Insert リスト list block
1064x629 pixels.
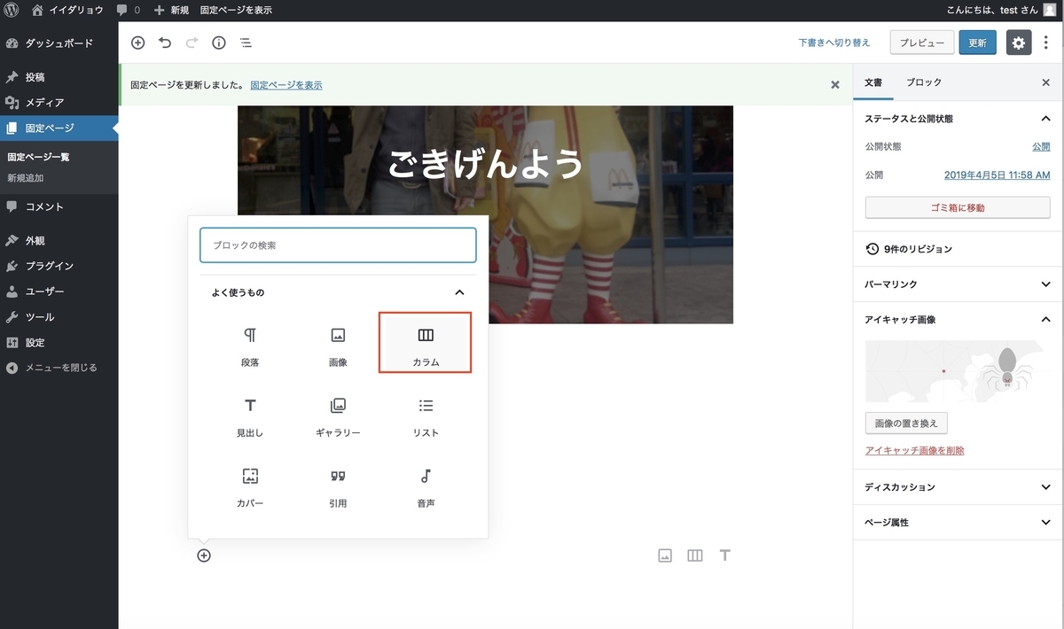click(x=426, y=417)
